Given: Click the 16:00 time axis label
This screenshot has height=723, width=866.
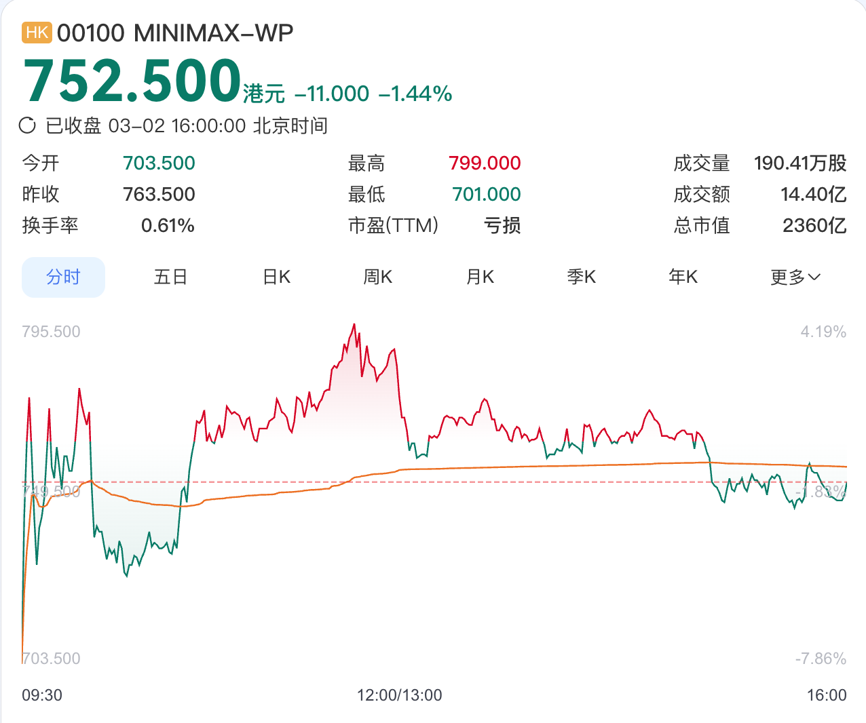Looking at the screenshot, I should (827, 695).
